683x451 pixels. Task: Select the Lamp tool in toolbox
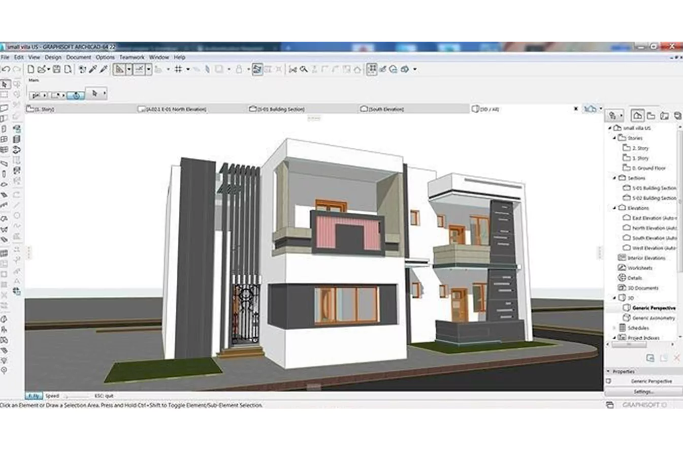(x=5, y=360)
